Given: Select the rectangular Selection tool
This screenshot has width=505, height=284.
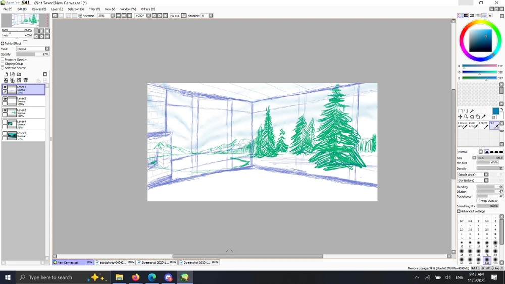Looking at the screenshot, I should [x=460, y=111].
